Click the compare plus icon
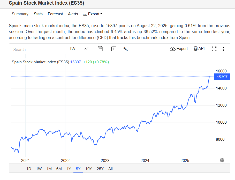Screen dimensions: 235x180 point(114,49)
